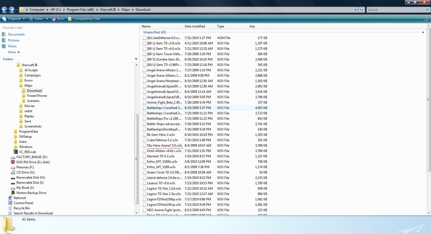
Task: Select the Replay folder in tree
Action: point(29,116)
